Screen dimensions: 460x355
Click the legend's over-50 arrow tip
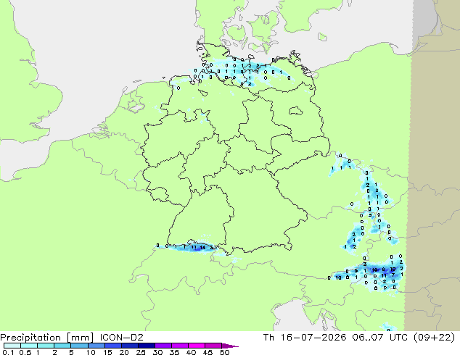[x=230, y=346]
